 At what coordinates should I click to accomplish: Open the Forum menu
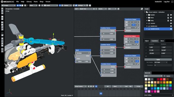[48, 2]
